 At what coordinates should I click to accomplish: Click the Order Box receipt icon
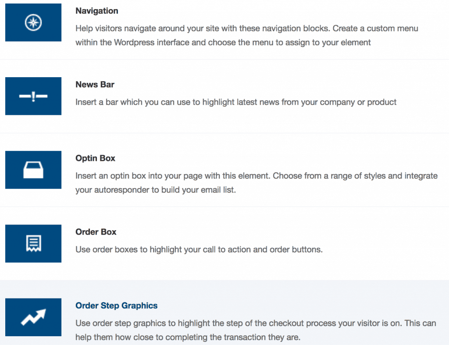click(33, 244)
